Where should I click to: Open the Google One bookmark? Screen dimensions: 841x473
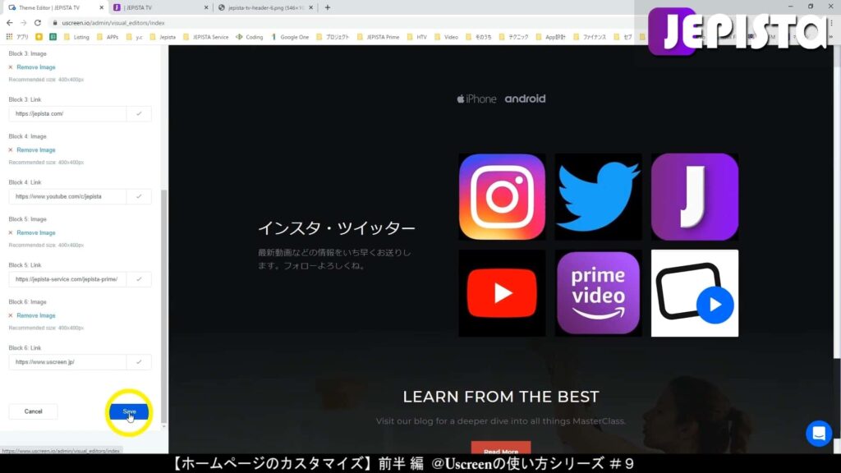click(x=290, y=37)
